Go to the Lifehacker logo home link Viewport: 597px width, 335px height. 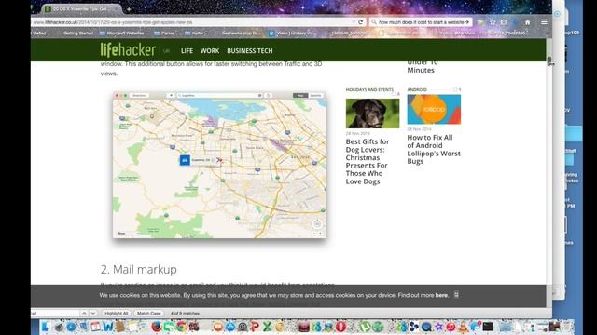coord(129,50)
